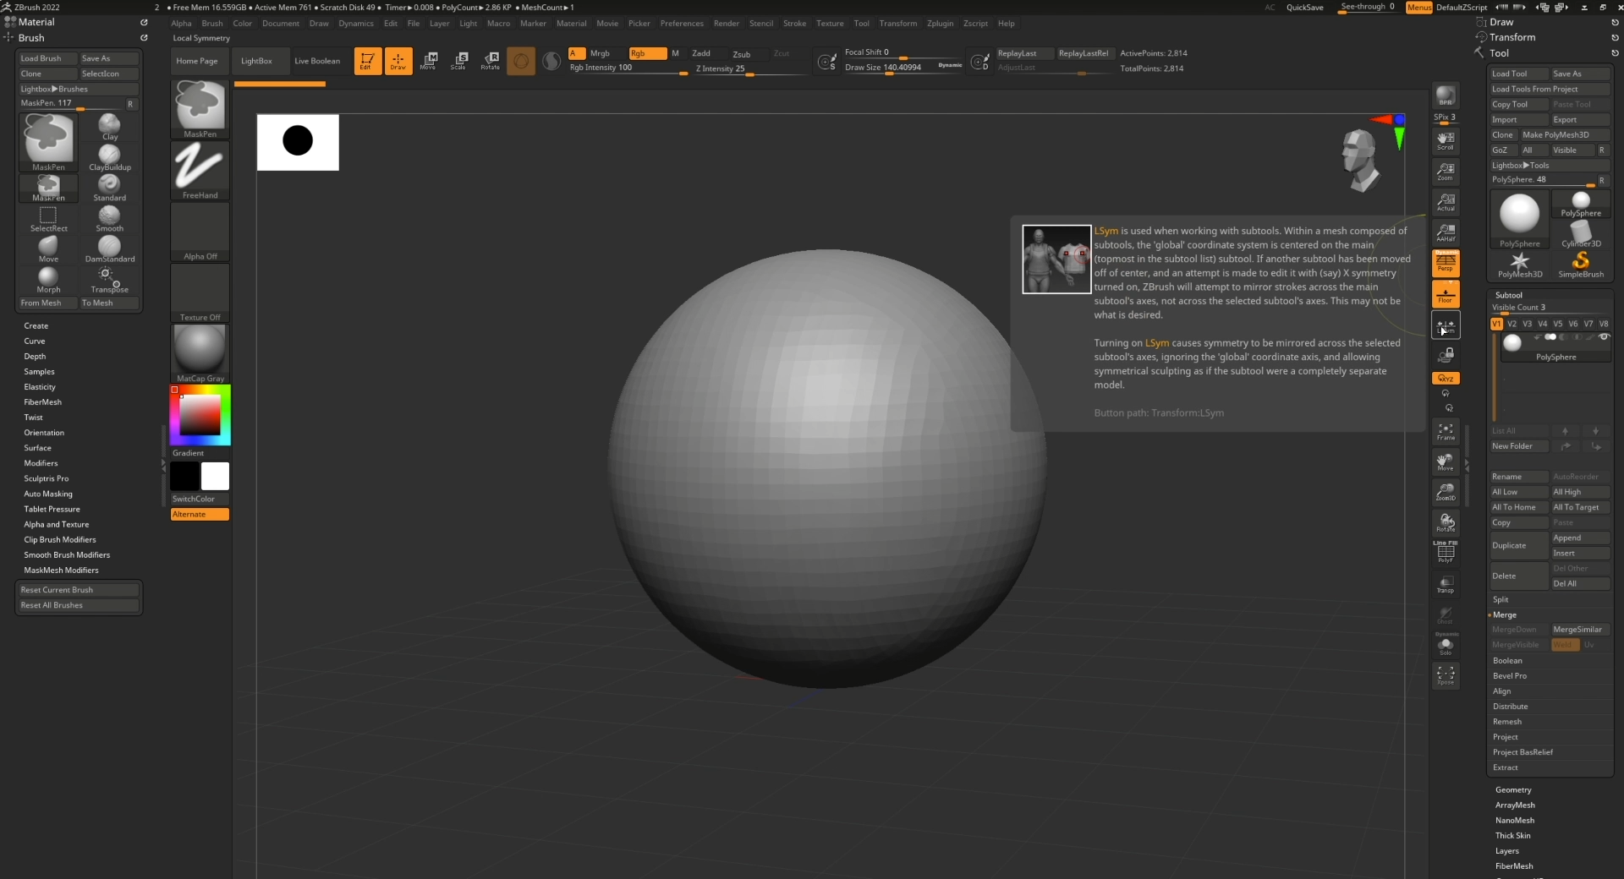Toggle PolySphere subtool eye visibility
This screenshot has width=1624, height=879.
click(1604, 337)
